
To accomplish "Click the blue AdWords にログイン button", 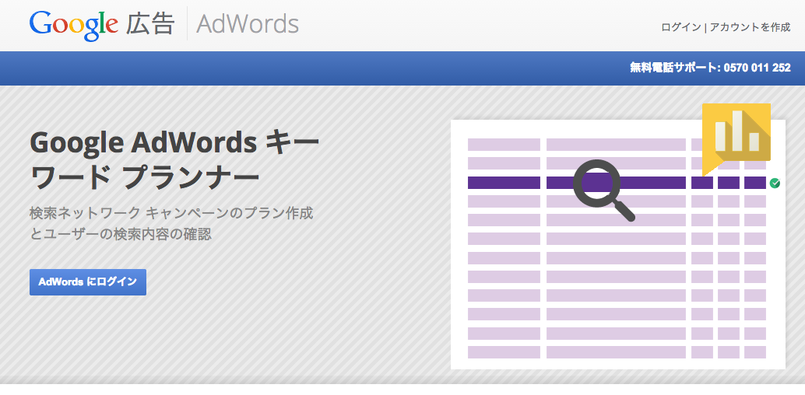I will (88, 282).
